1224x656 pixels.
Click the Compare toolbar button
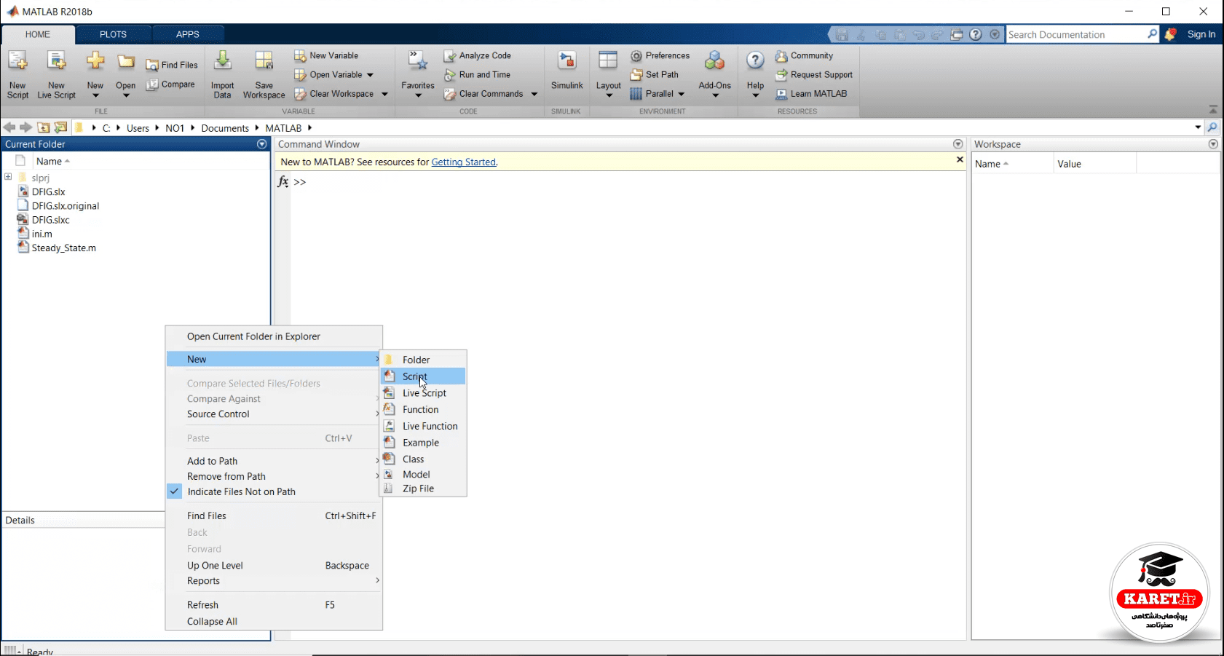click(x=170, y=84)
